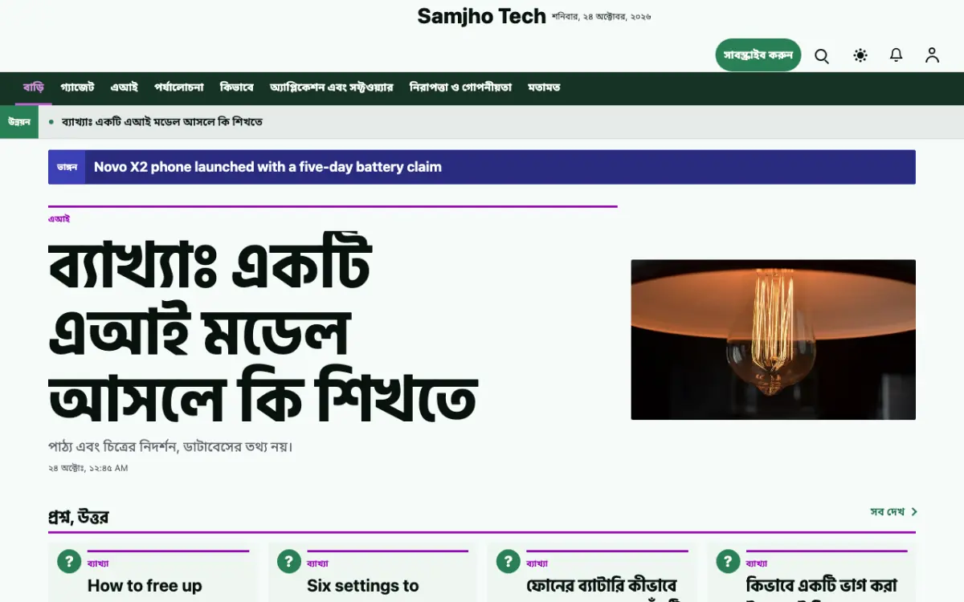Viewport: 964px width, 602px height.
Task: Open the light bulb article image
Action: click(x=773, y=340)
